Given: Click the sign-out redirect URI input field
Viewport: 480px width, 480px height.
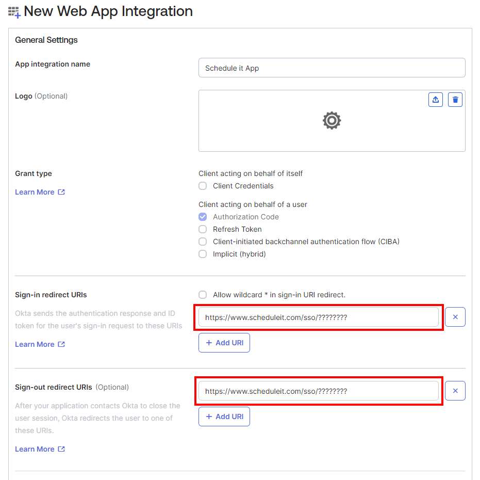Looking at the screenshot, I should pos(319,391).
